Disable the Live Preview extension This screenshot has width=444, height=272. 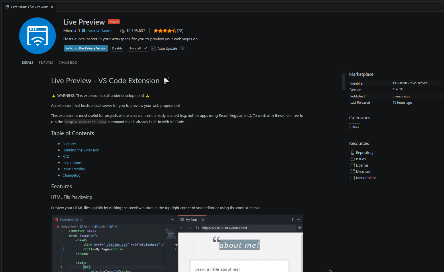pyautogui.click(x=117, y=48)
